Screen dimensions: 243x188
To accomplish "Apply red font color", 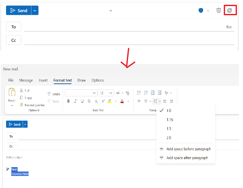I will [x=122, y=101].
